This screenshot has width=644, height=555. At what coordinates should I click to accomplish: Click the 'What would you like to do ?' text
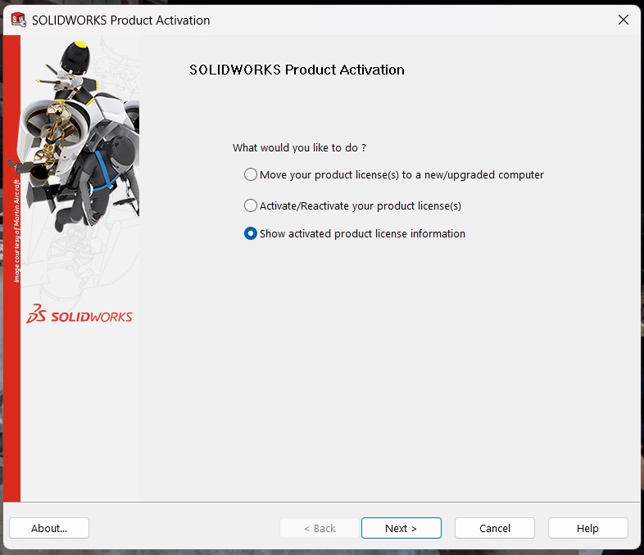click(299, 147)
